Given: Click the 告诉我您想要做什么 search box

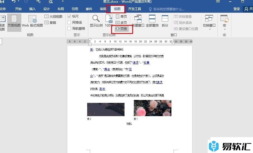Looking at the screenshot, I should [167, 9].
